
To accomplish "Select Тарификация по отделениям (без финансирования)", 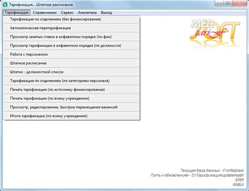I will click(x=71, y=19).
